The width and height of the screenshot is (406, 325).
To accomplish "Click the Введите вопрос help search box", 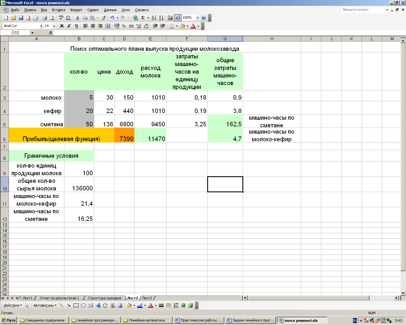I will click(x=363, y=10).
